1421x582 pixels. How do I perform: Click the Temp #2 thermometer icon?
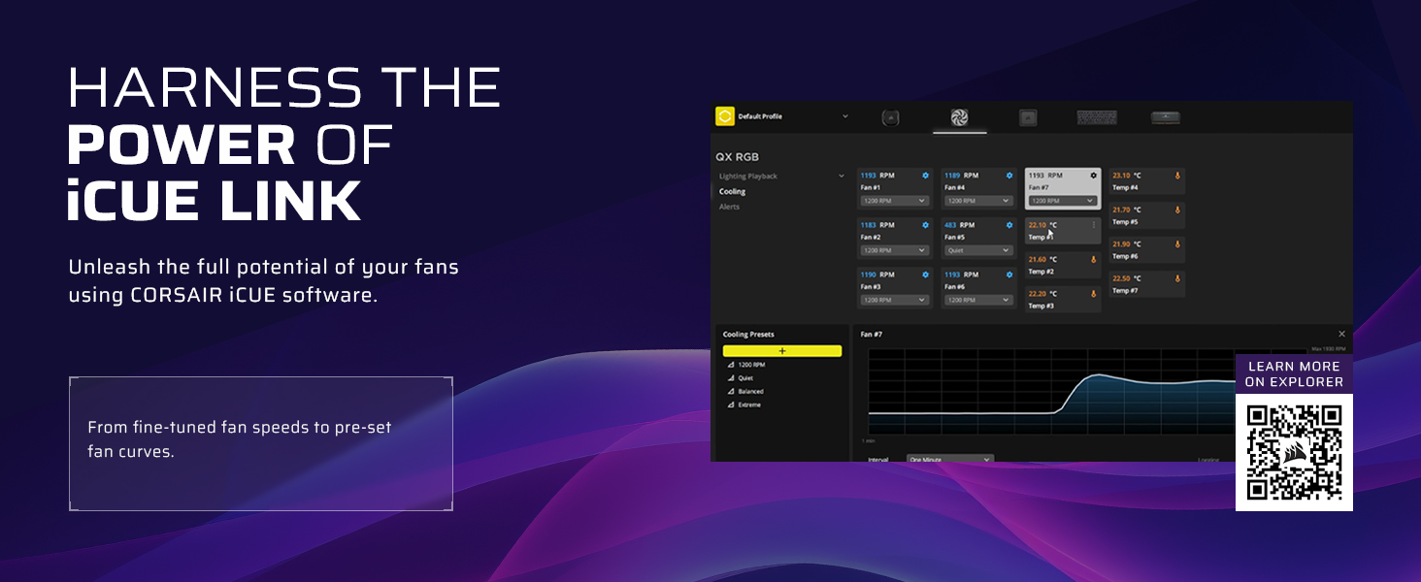1094,259
